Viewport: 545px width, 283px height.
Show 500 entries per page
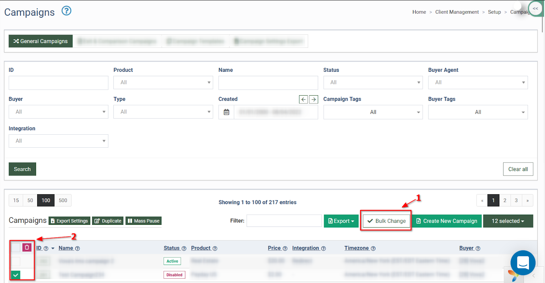pyautogui.click(x=63, y=200)
